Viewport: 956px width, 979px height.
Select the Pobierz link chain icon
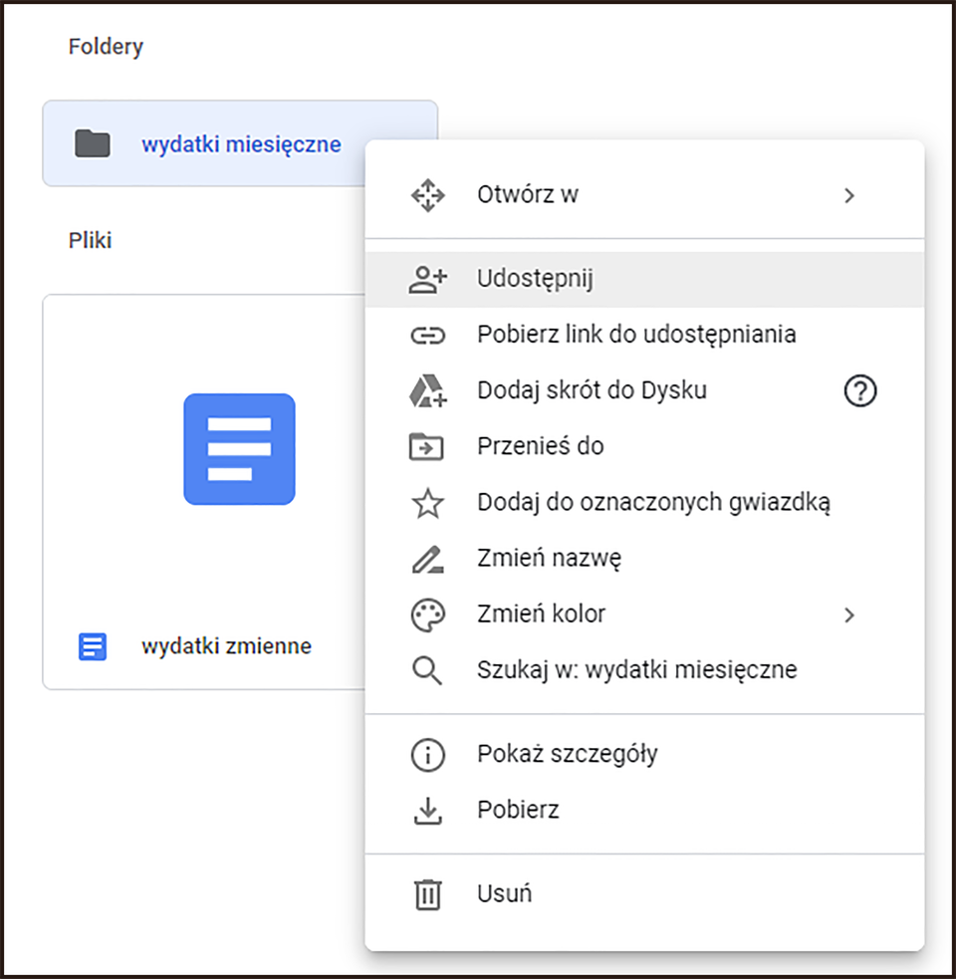pos(428,335)
